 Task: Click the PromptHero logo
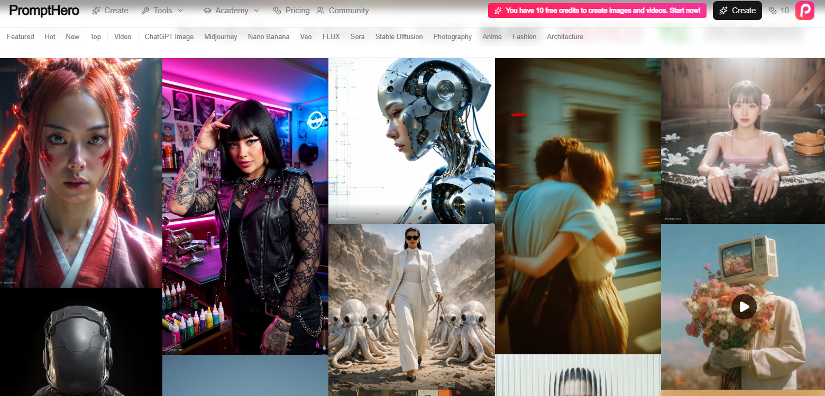pyautogui.click(x=44, y=11)
